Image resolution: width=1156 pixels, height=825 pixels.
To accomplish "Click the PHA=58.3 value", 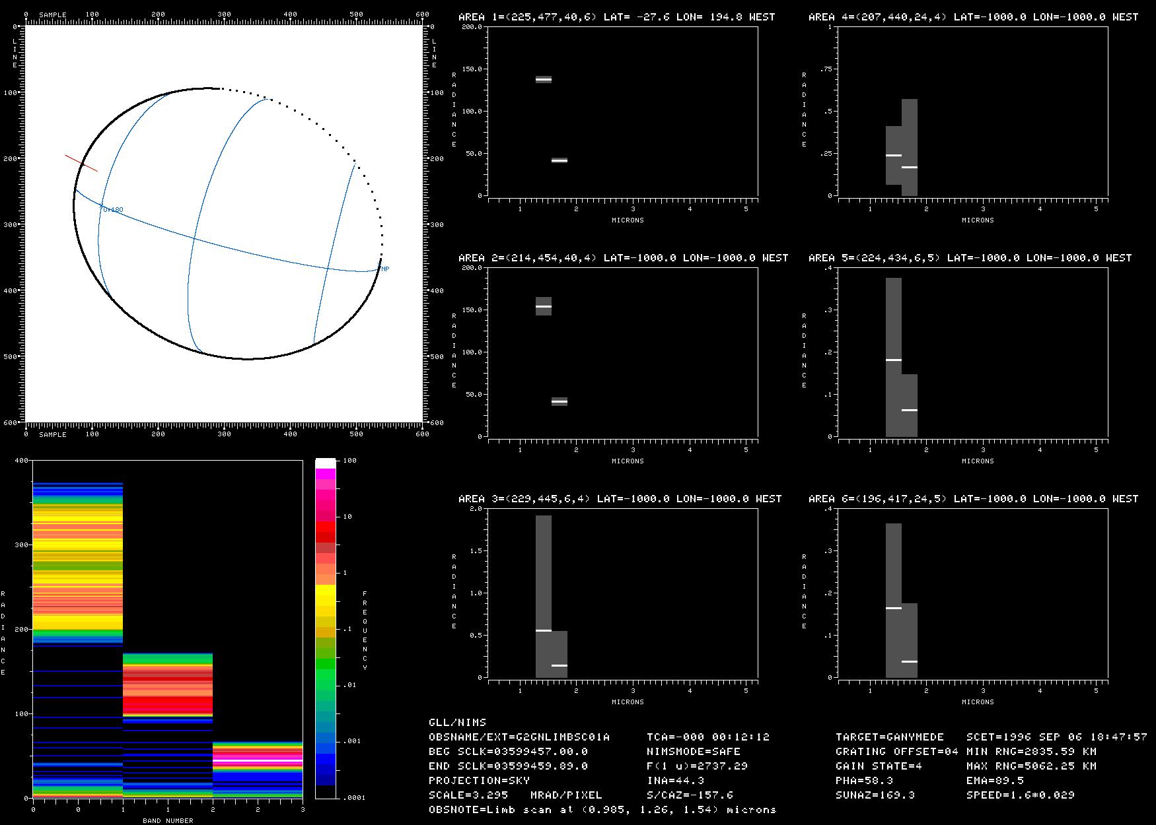I will [x=865, y=781].
